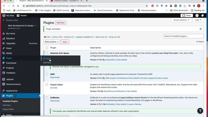Bookmark this page with the star icon

(x=147, y=6)
